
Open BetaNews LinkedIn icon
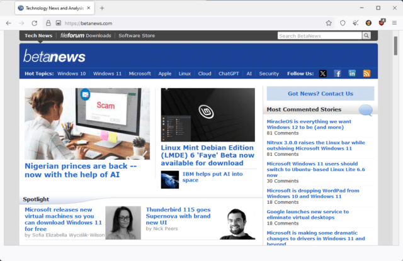(352, 74)
